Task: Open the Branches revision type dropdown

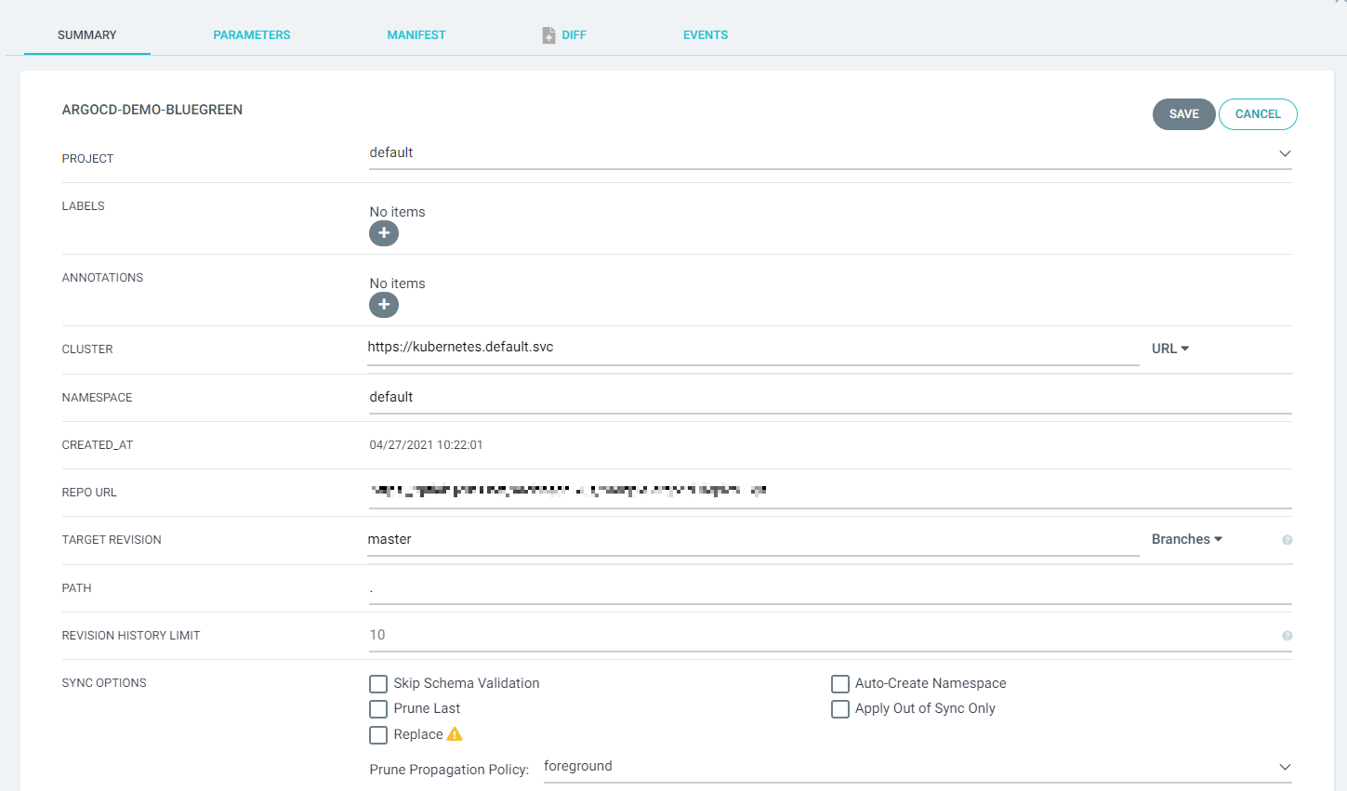Action: (x=1187, y=539)
